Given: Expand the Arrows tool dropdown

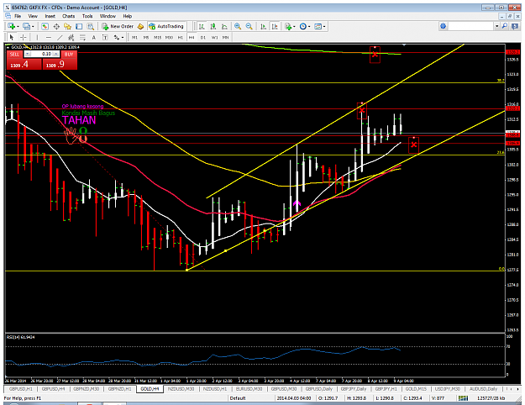Looking at the screenshot, I should (x=123, y=38).
